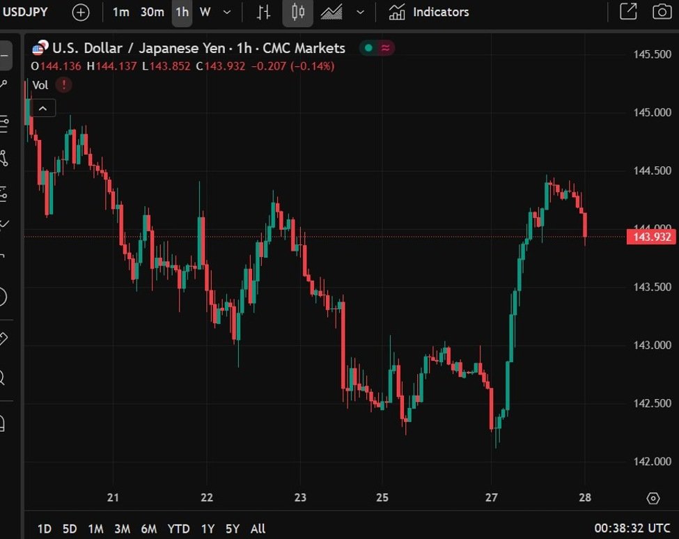The image size is (679, 539).
Task: Select the YTD date range tab
Action: tap(179, 529)
